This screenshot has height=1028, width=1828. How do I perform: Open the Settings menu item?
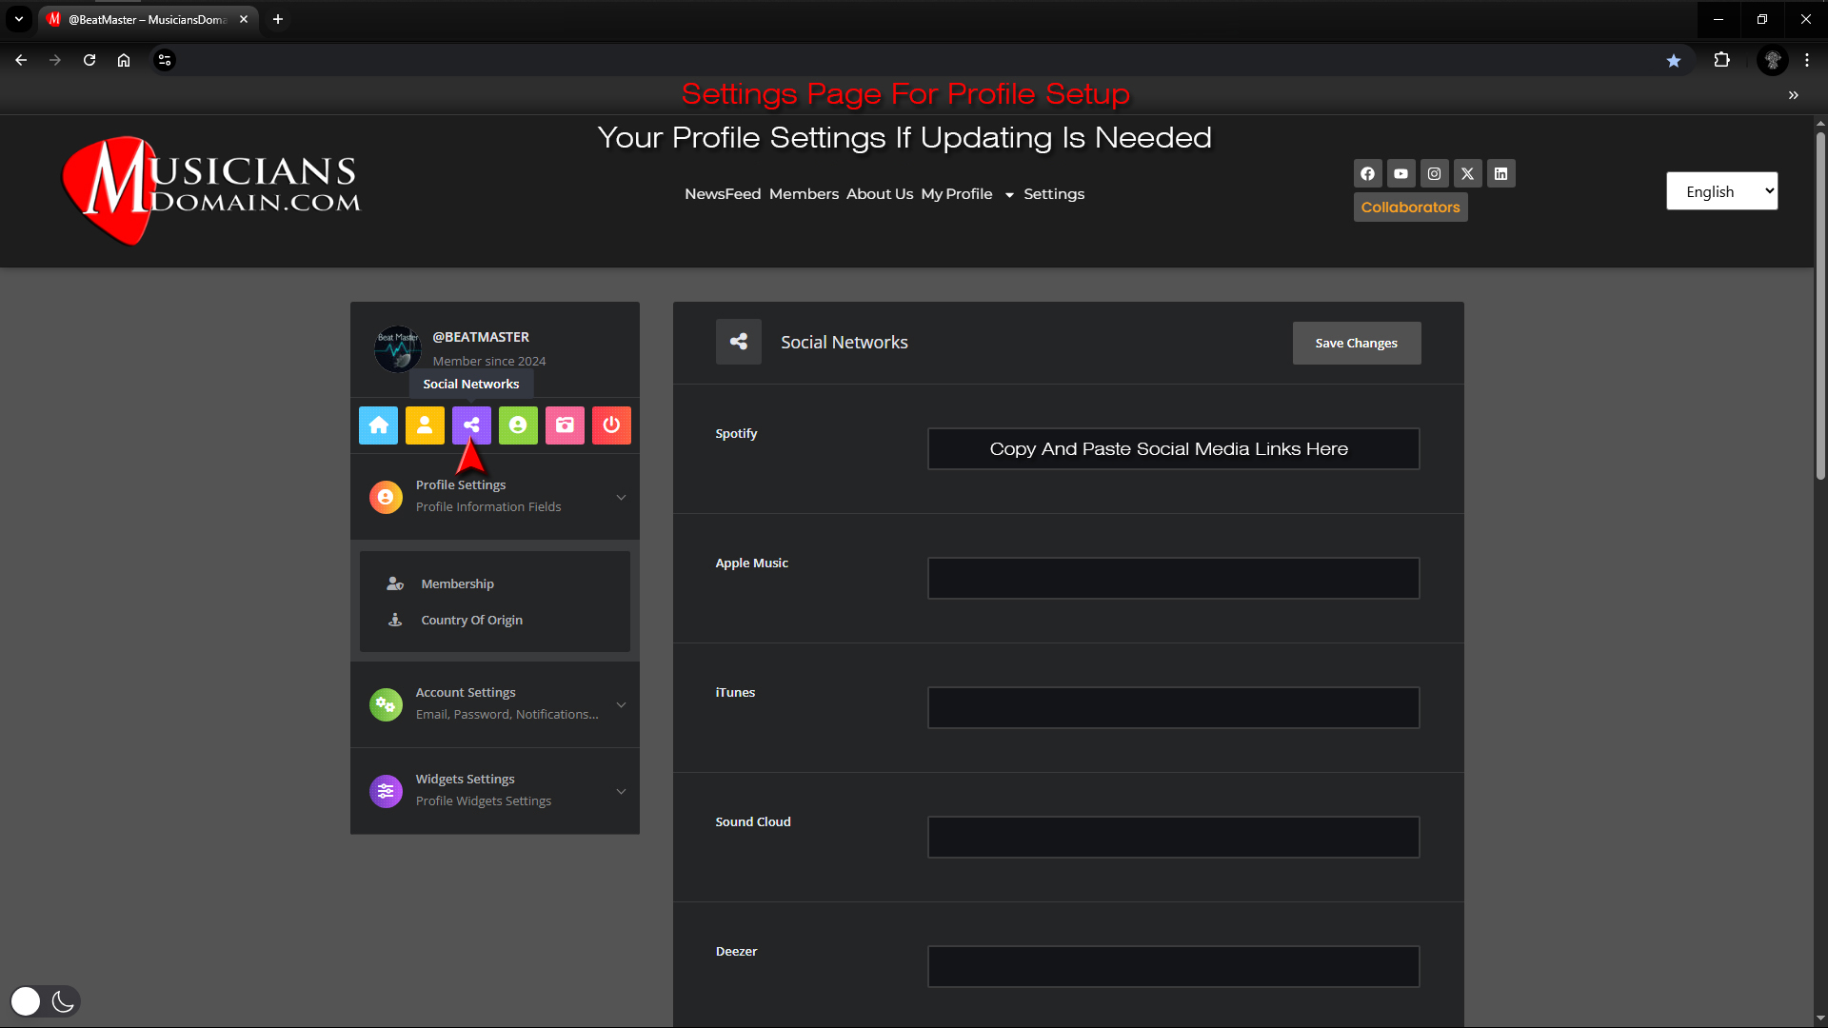point(1054,194)
